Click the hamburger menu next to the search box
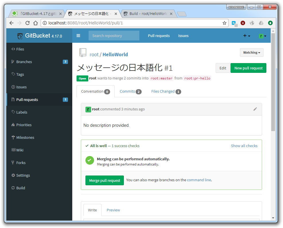Viewport: 283px width, 228px height. coord(78,36)
